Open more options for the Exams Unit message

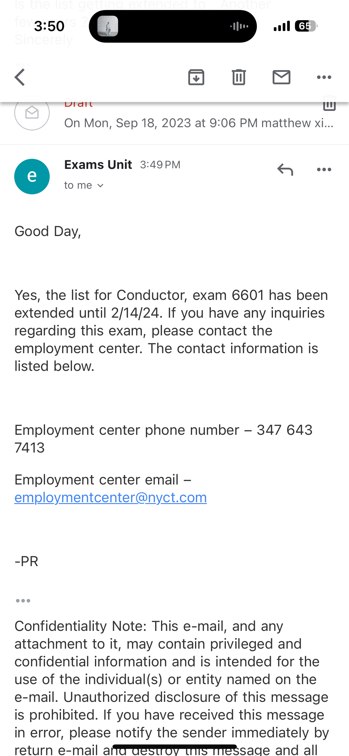(x=324, y=170)
